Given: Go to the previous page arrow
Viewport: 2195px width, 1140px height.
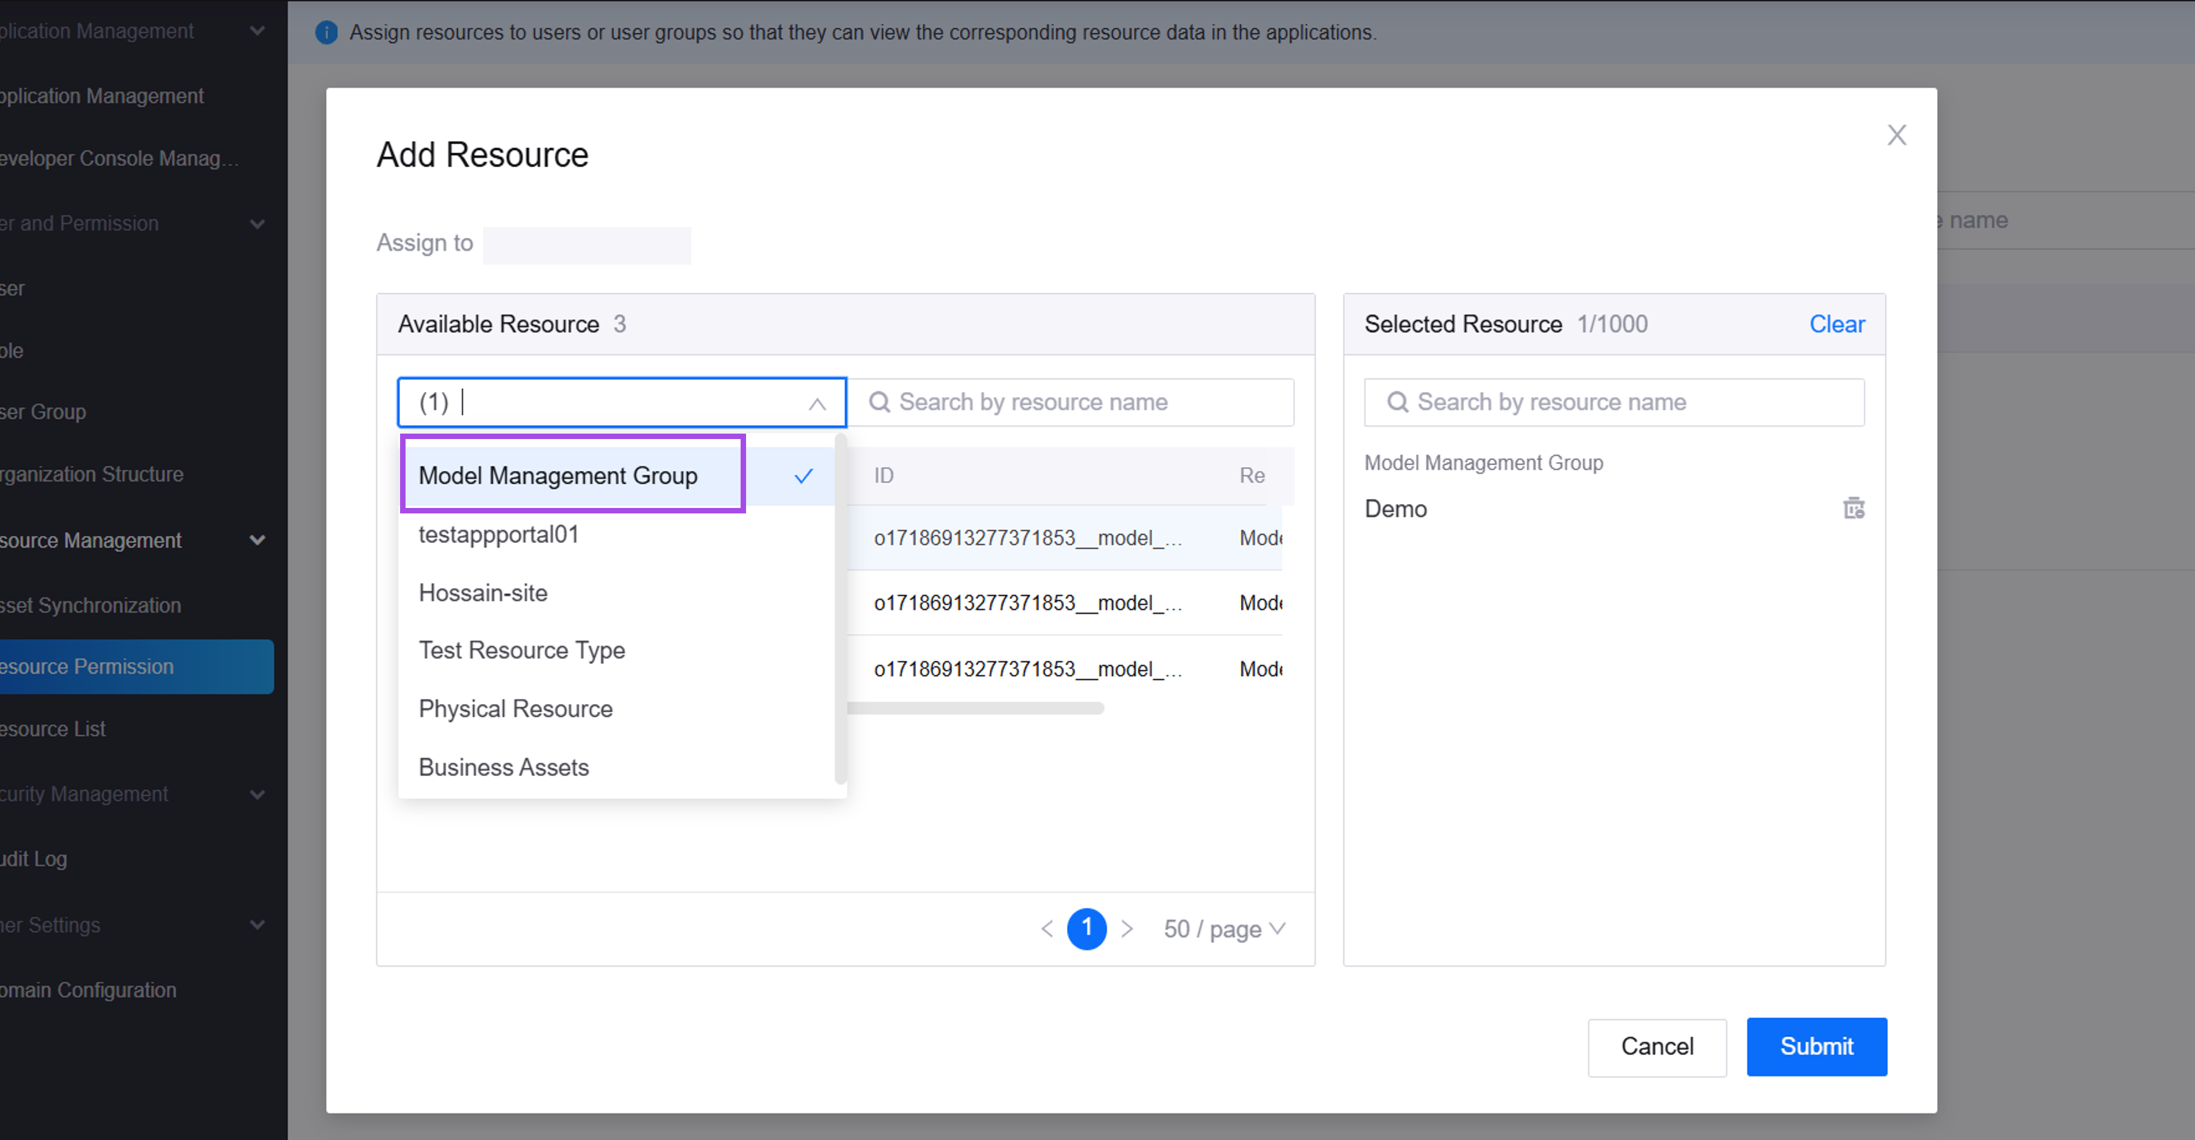Looking at the screenshot, I should coord(1047,928).
